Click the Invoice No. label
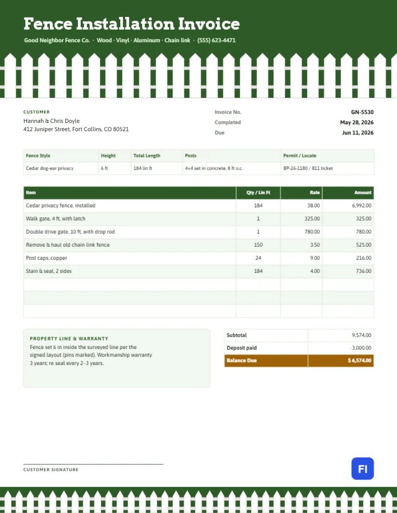This screenshot has width=397, height=513. coord(228,112)
